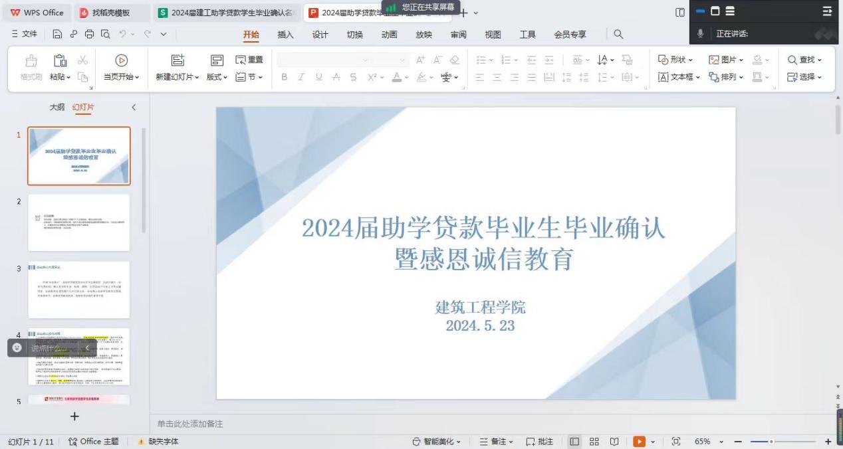Click the Print icon
Viewport: 843px width, 449px height.
89,34
